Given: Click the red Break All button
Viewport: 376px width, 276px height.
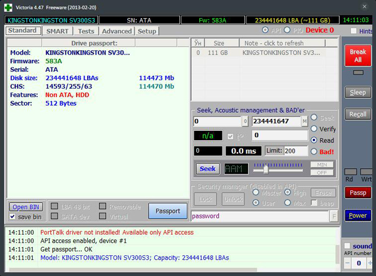Looking at the screenshot, I should click(358, 56).
